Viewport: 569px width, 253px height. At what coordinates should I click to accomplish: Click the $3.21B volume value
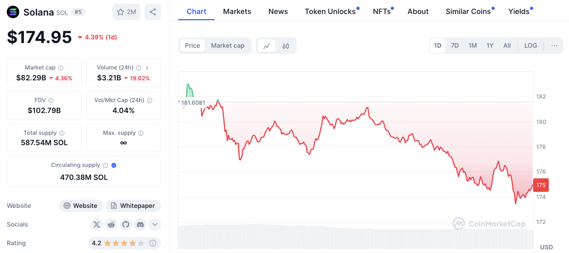(x=109, y=78)
